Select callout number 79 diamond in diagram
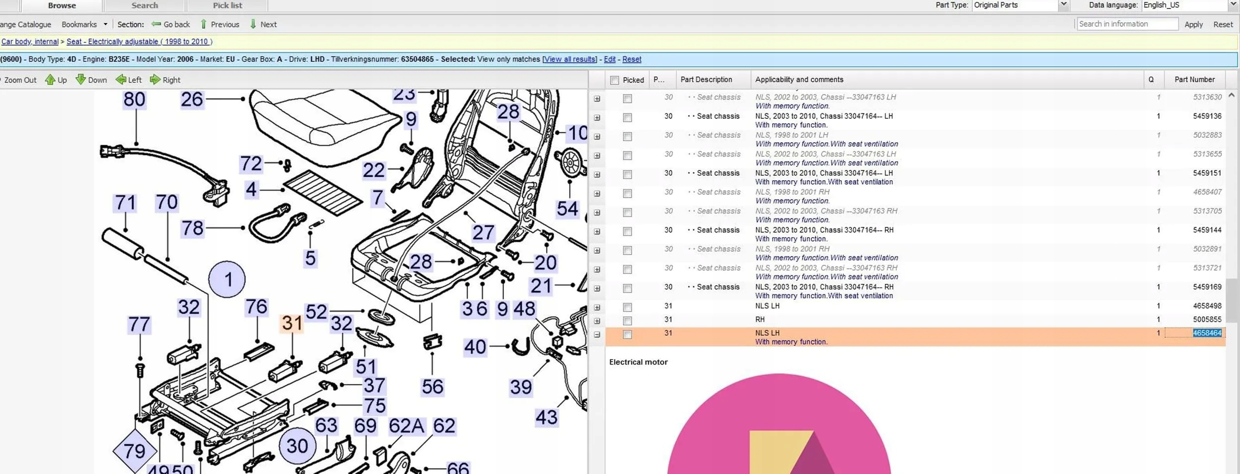The height and width of the screenshot is (474, 1240). [x=134, y=451]
